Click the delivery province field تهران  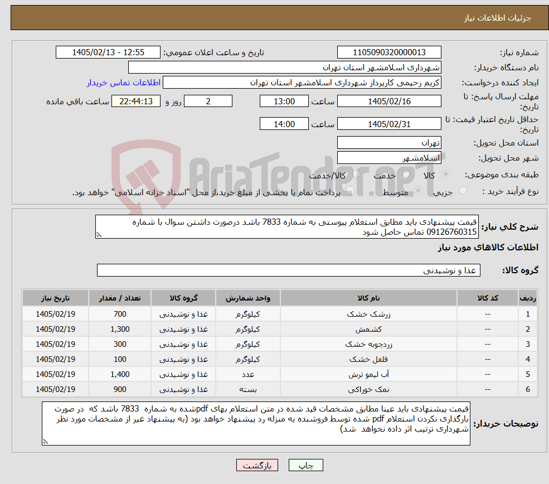click(x=389, y=143)
